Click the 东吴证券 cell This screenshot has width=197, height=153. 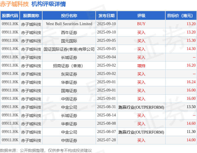click(69, 74)
